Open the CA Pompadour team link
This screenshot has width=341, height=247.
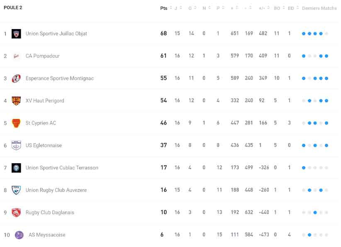click(43, 56)
